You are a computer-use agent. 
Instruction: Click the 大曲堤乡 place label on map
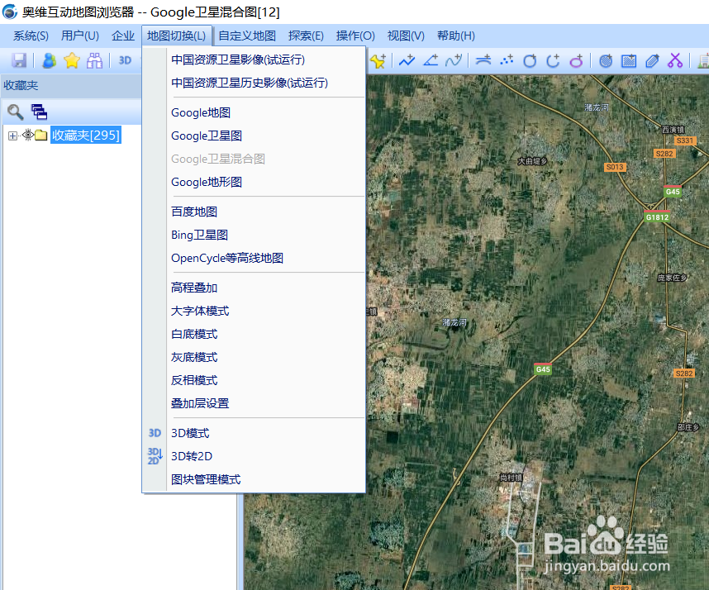[532, 161]
